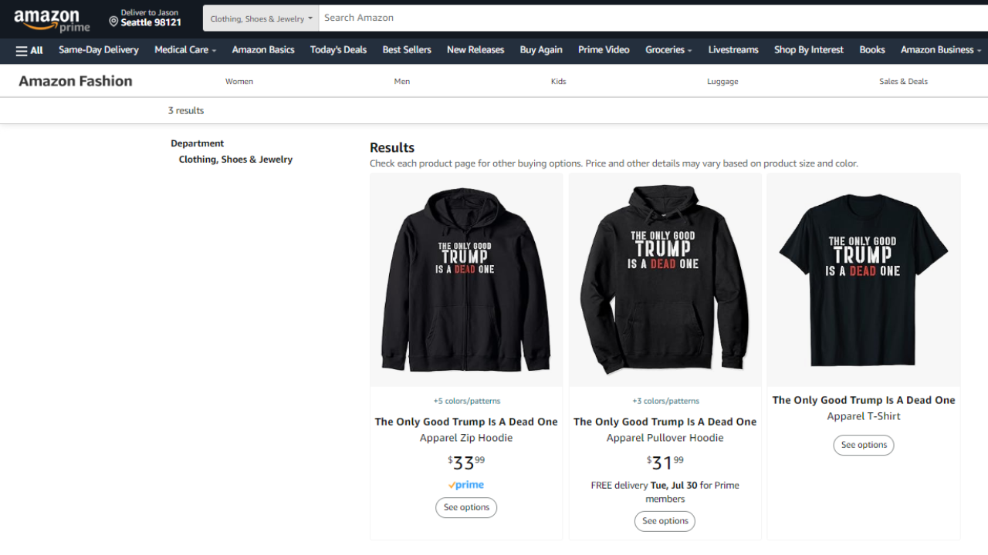Focus the Search Amazon input field

click(x=648, y=18)
